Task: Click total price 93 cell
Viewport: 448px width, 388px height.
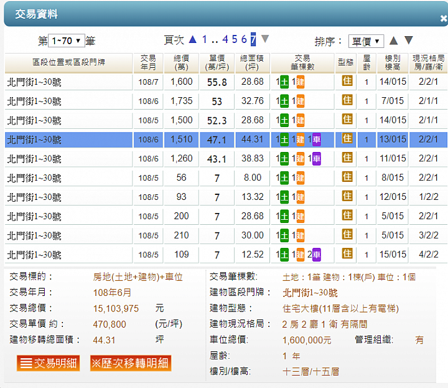Action: (x=181, y=197)
